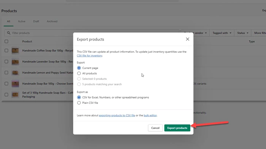Open Set of 3 100g Handmade Soap Bars
Image resolution: width=266 pixels, height=149 pixels.
[47, 95]
